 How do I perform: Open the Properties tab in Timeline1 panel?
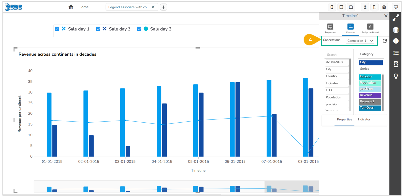[x=330, y=28]
